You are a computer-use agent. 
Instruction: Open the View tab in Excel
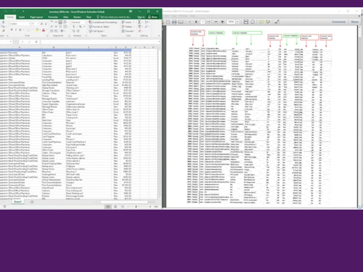[89, 17]
